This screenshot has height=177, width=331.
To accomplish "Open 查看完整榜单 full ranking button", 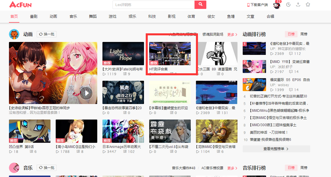I will [x=276, y=149].
